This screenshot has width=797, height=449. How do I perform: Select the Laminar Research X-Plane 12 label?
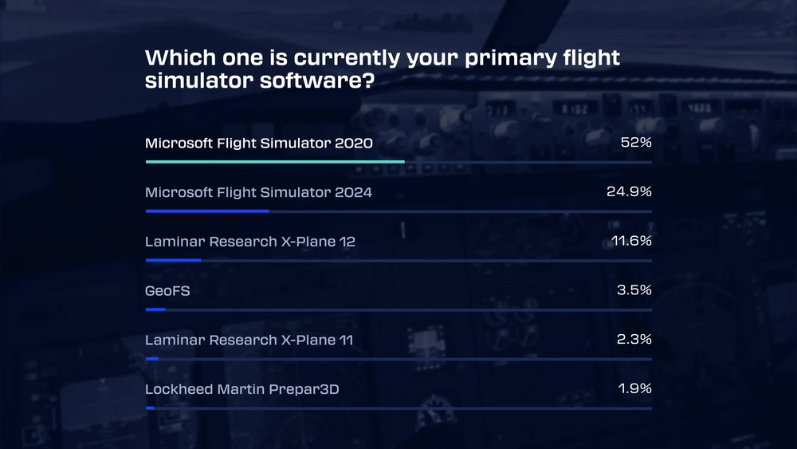click(249, 242)
